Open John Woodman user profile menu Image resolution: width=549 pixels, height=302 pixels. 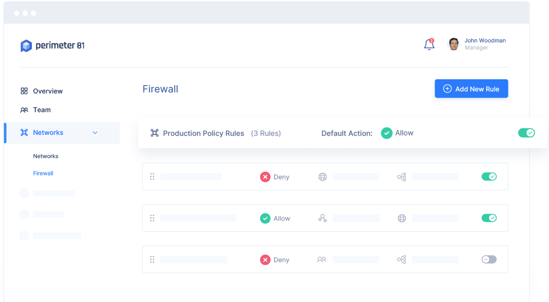pos(477,44)
